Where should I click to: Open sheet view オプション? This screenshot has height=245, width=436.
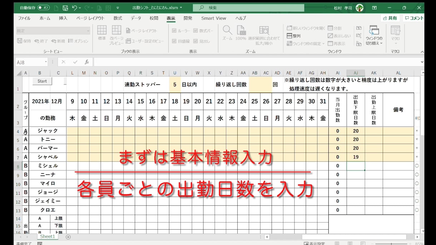(78, 41)
